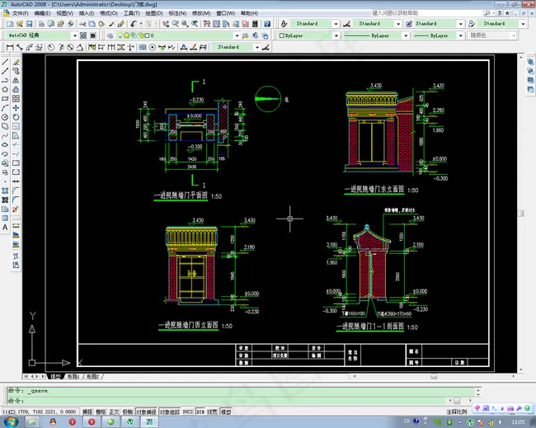Click in the help search input field
Viewport: 536px width, 428px height.
[x=426, y=13]
